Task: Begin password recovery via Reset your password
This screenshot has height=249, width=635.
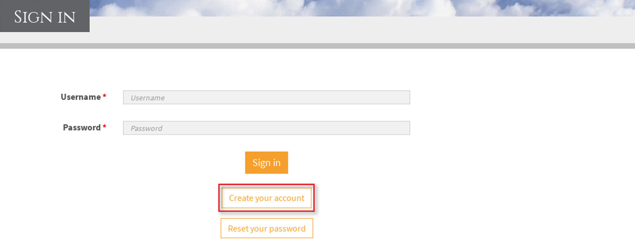Action: click(267, 228)
